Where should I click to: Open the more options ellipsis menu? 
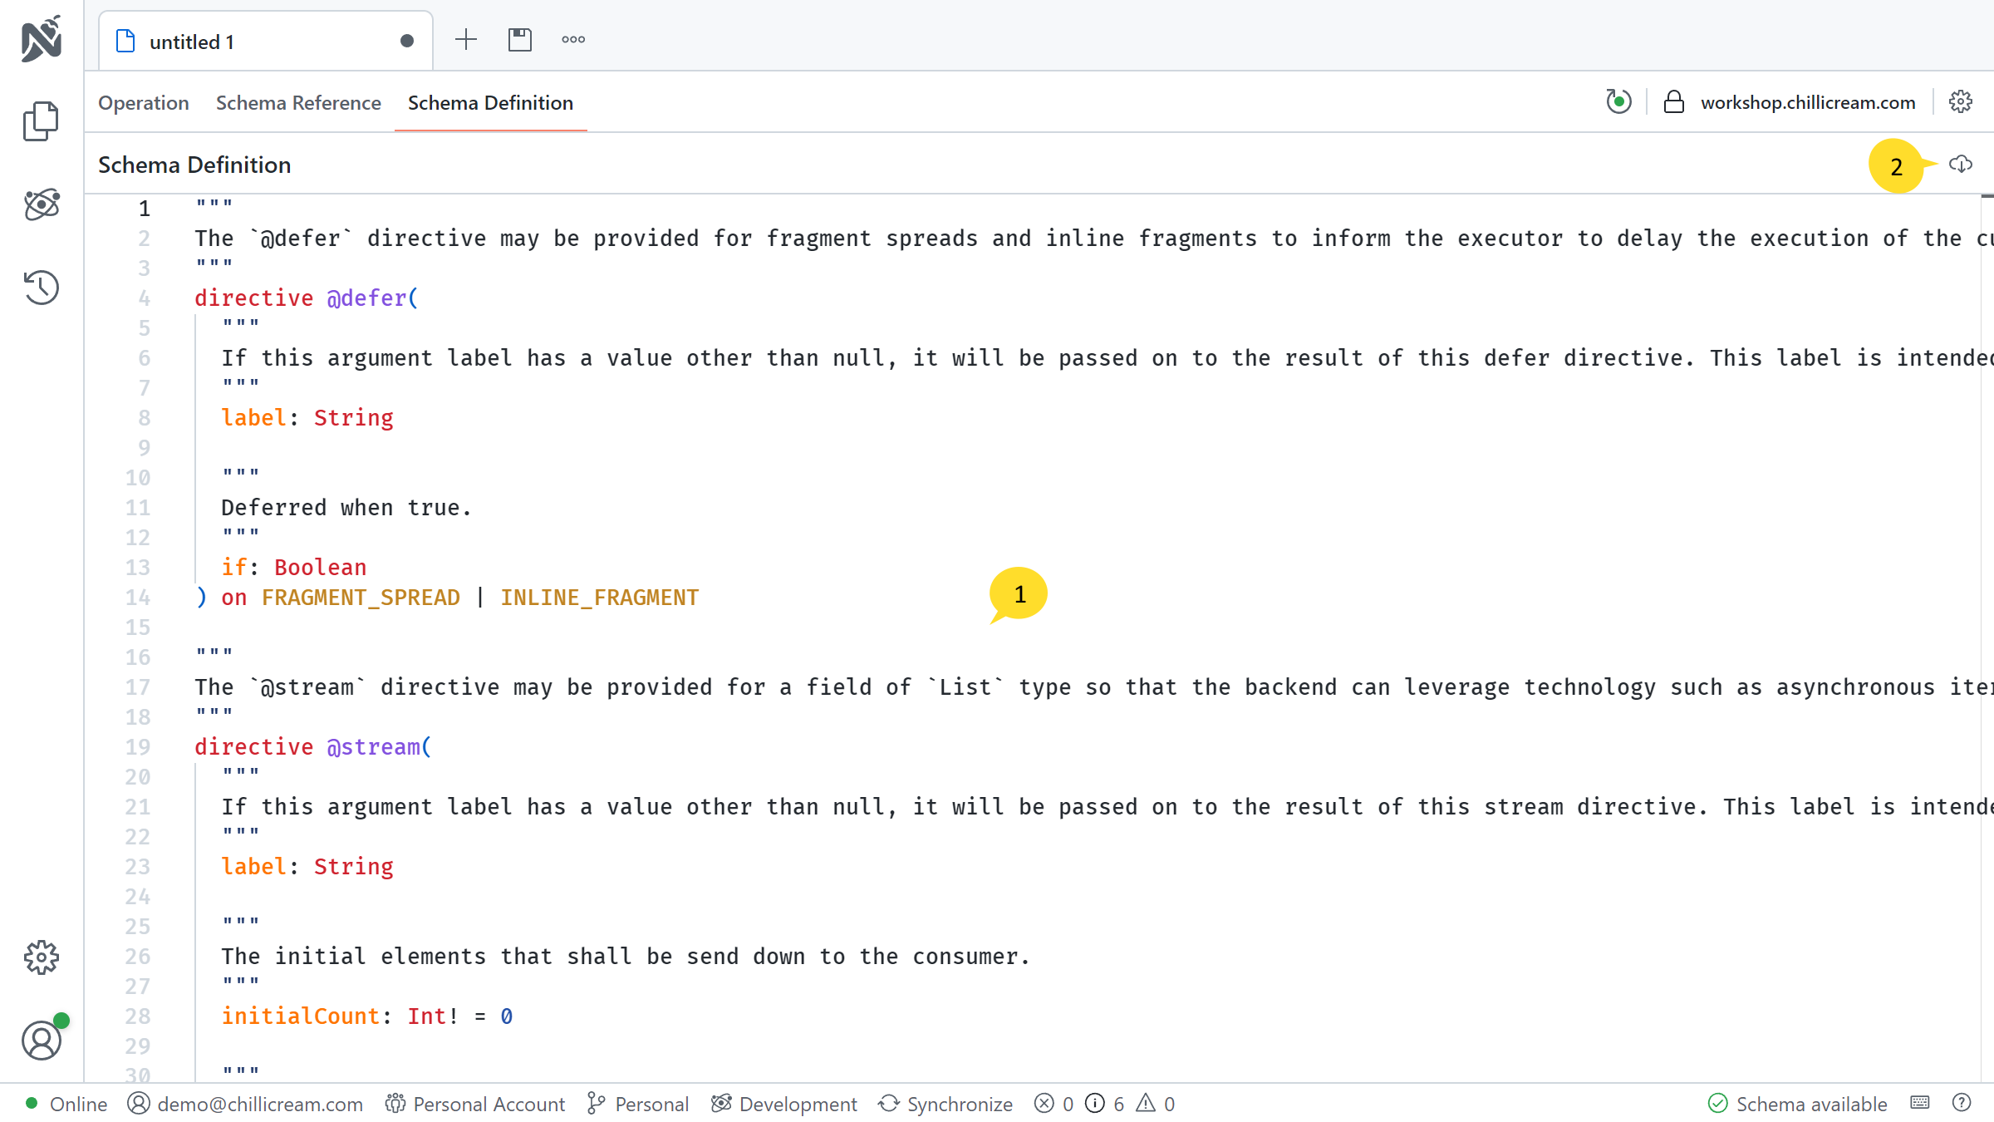(x=573, y=40)
